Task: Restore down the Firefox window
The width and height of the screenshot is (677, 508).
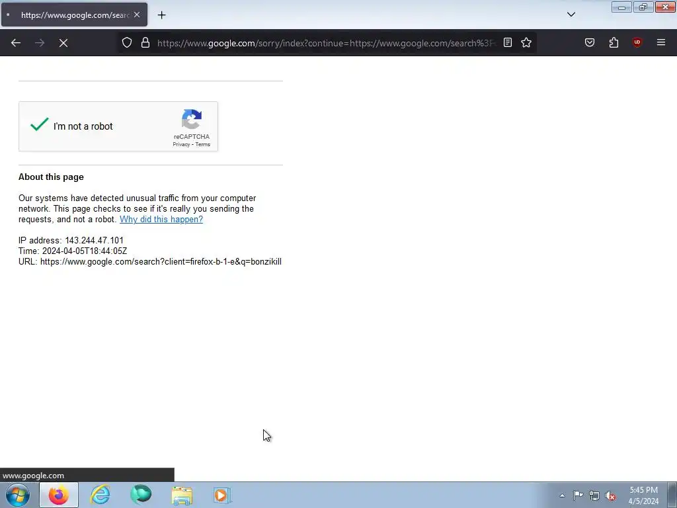Action: pyautogui.click(x=643, y=7)
